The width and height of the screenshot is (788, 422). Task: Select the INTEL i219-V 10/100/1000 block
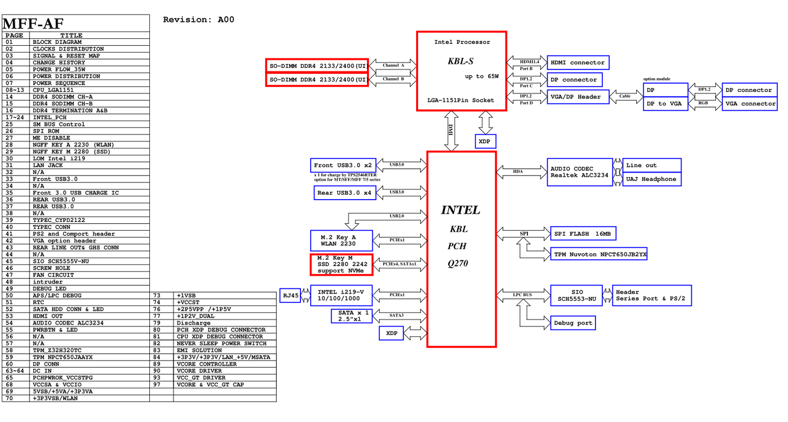(341, 295)
